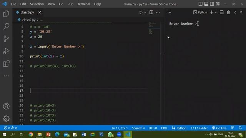Open the Search view in activity bar
Screen dimensions: 246x138
coord(6,26)
